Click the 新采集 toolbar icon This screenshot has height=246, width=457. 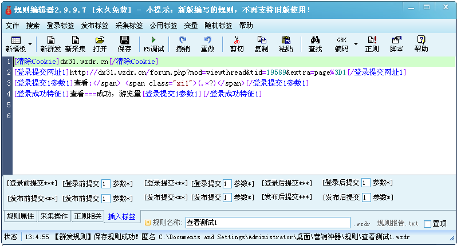point(75,43)
